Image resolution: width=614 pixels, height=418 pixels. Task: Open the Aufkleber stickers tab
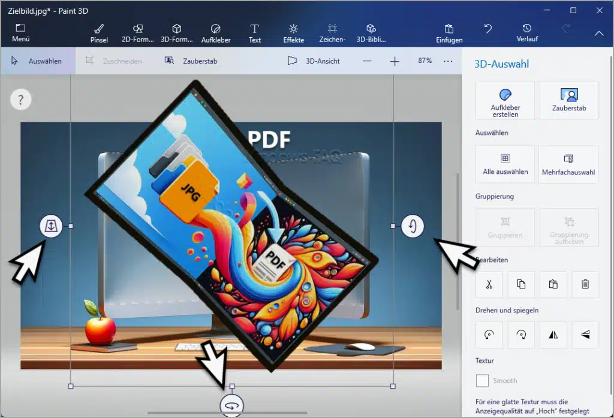[216, 34]
